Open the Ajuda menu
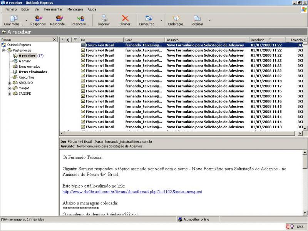The image size is (308, 231). [92, 9]
